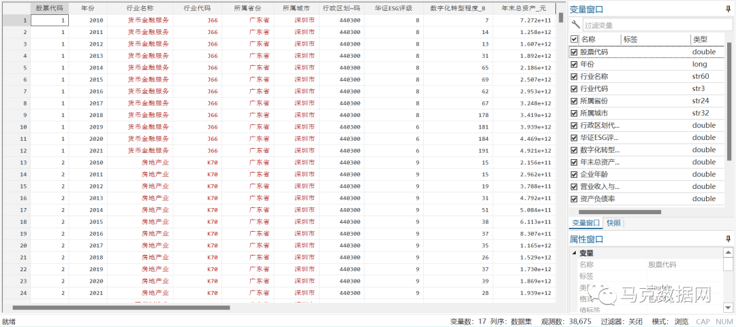Select row number 24 header

16,293
